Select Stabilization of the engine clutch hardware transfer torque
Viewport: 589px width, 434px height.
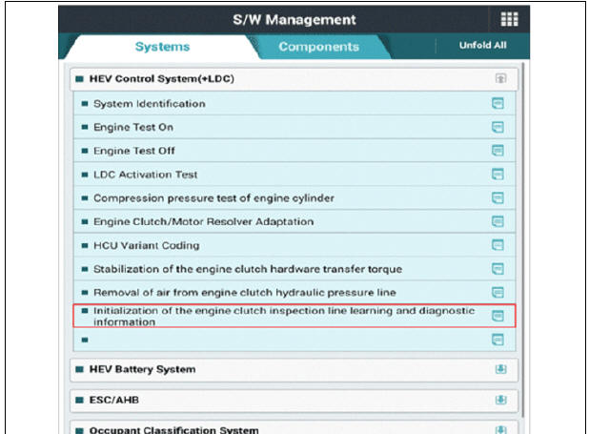294,269
